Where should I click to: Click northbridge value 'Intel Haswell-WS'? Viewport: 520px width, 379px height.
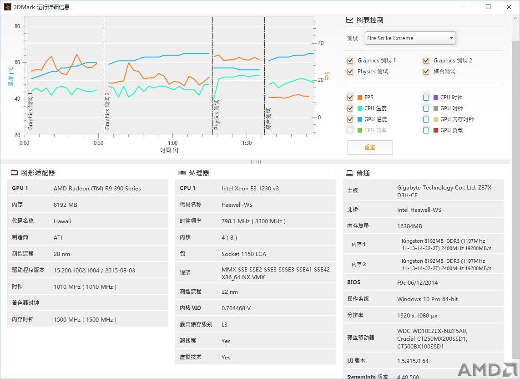(x=419, y=210)
